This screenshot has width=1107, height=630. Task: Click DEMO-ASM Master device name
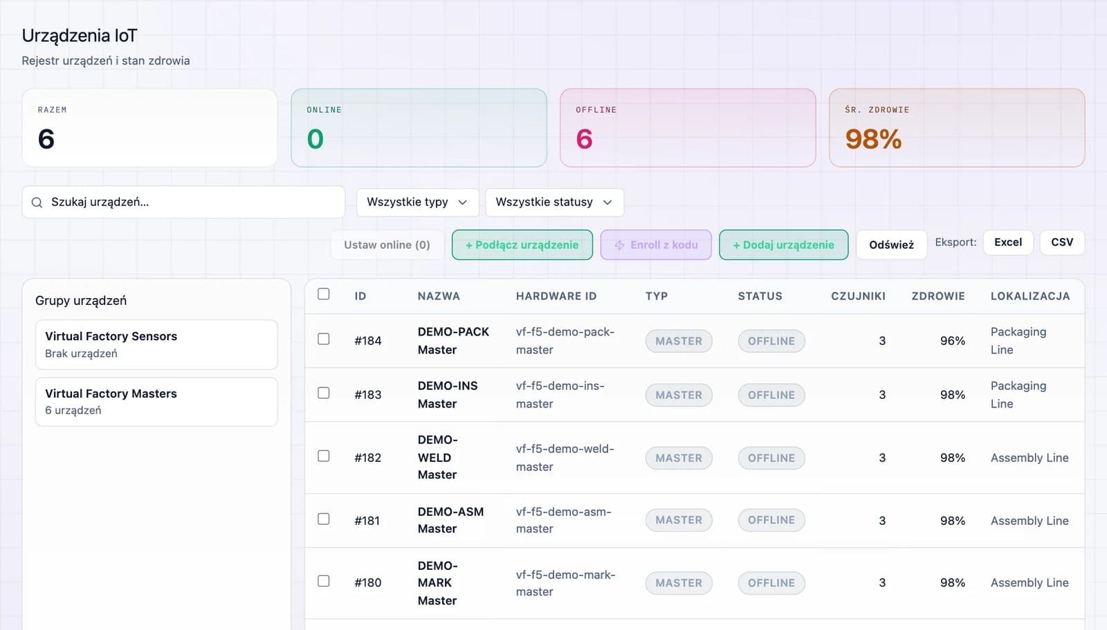click(450, 520)
